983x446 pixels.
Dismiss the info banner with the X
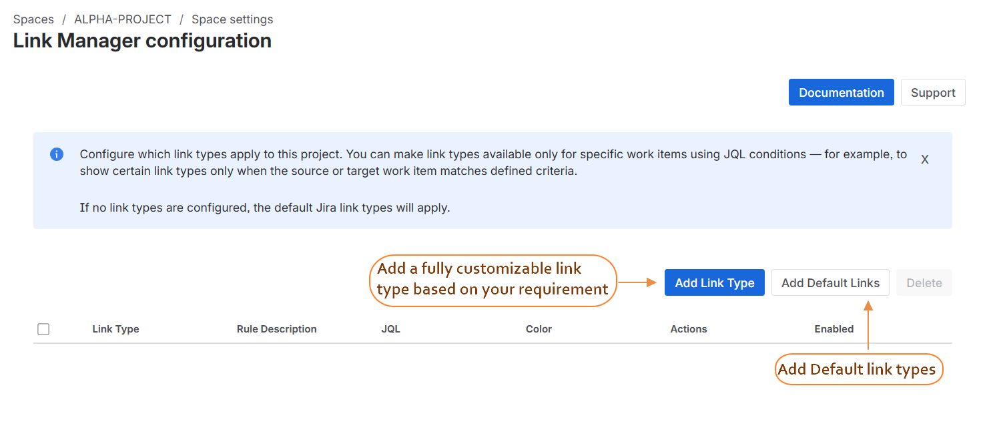(x=924, y=159)
